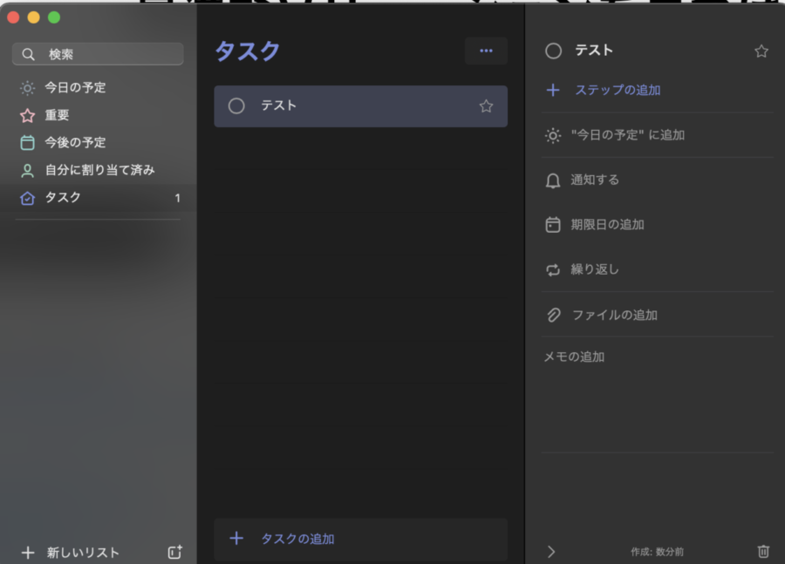Screen dimensions: 785x564
Task: Maximize the window with the green button
Action: click(x=54, y=17)
